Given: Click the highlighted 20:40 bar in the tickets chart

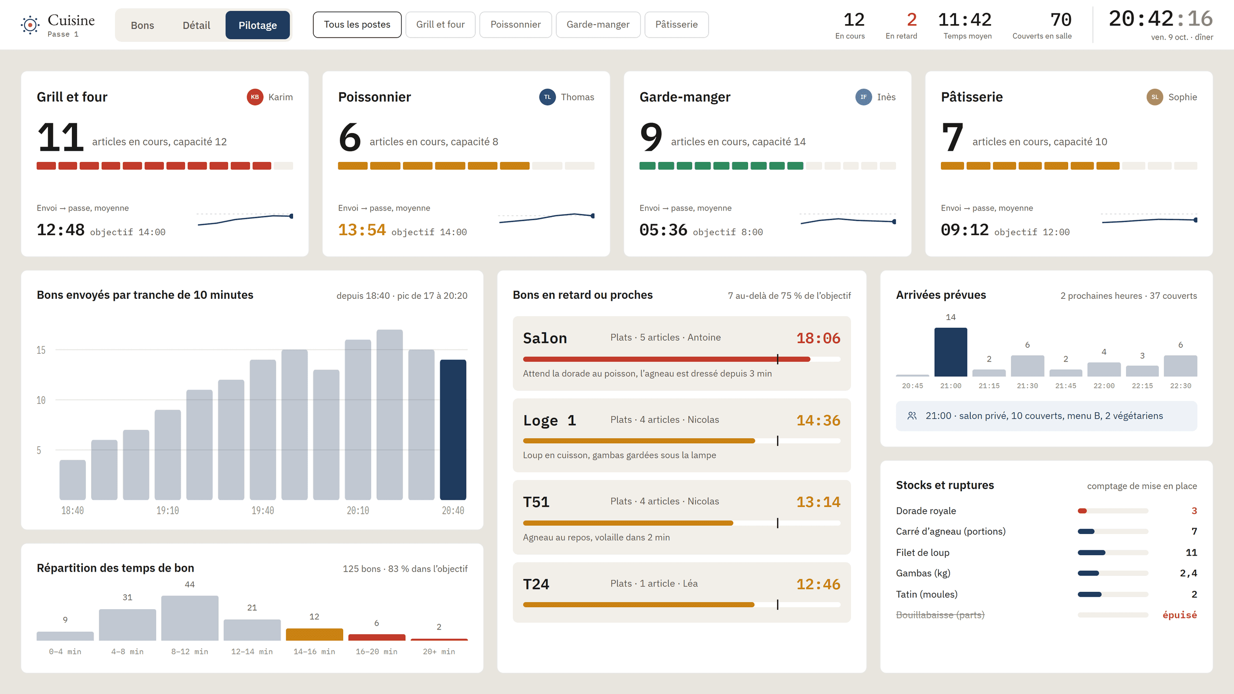Looking at the screenshot, I should click(x=453, y=429).
